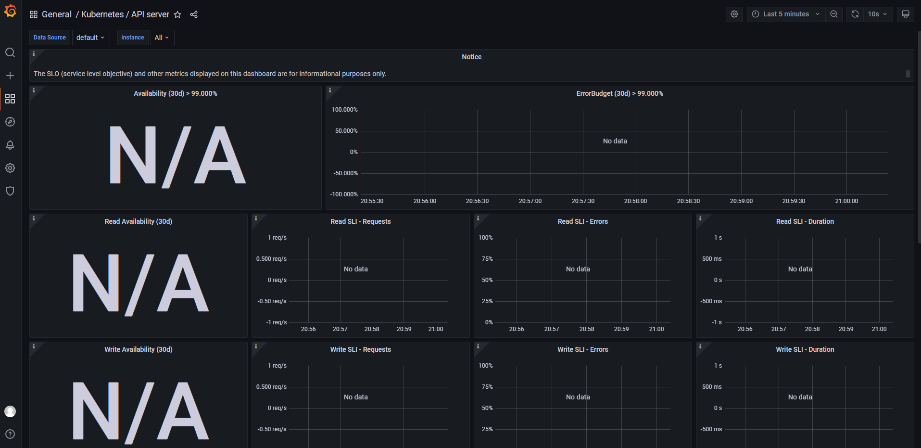Go to the General folder breadcrumb
The image size is (921, 448).
click(57, 14)
